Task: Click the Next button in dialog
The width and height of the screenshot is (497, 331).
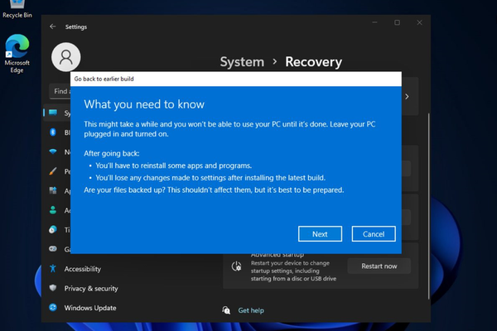Action: (x=320, y=233)
